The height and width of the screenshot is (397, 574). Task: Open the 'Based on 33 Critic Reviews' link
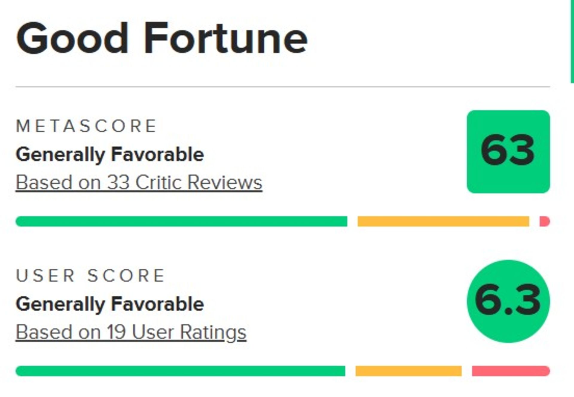[139, 182]
